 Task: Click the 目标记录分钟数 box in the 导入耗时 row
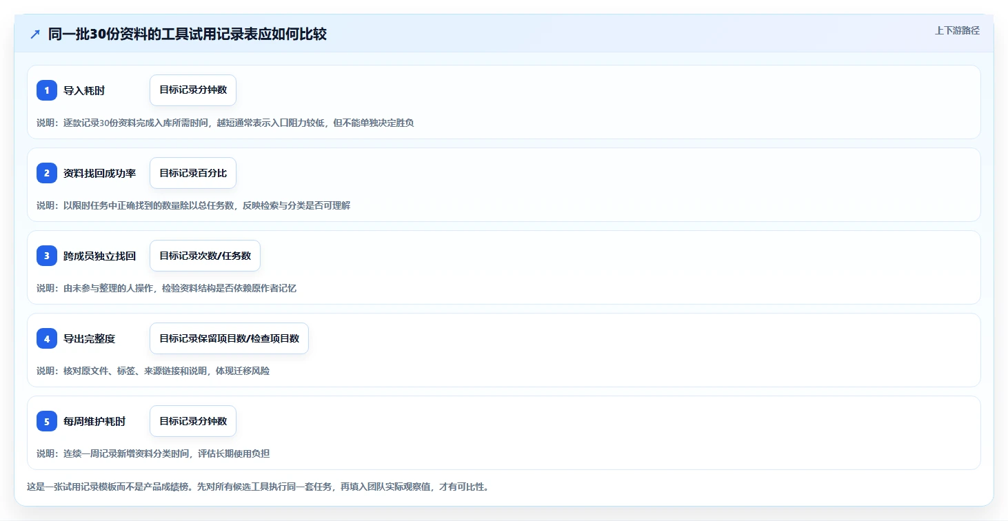[193, 90]
